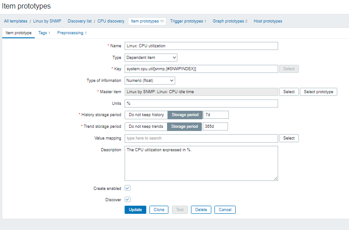
Task: Toggle the Discover checkbox
Action: [x=128, y=199]
